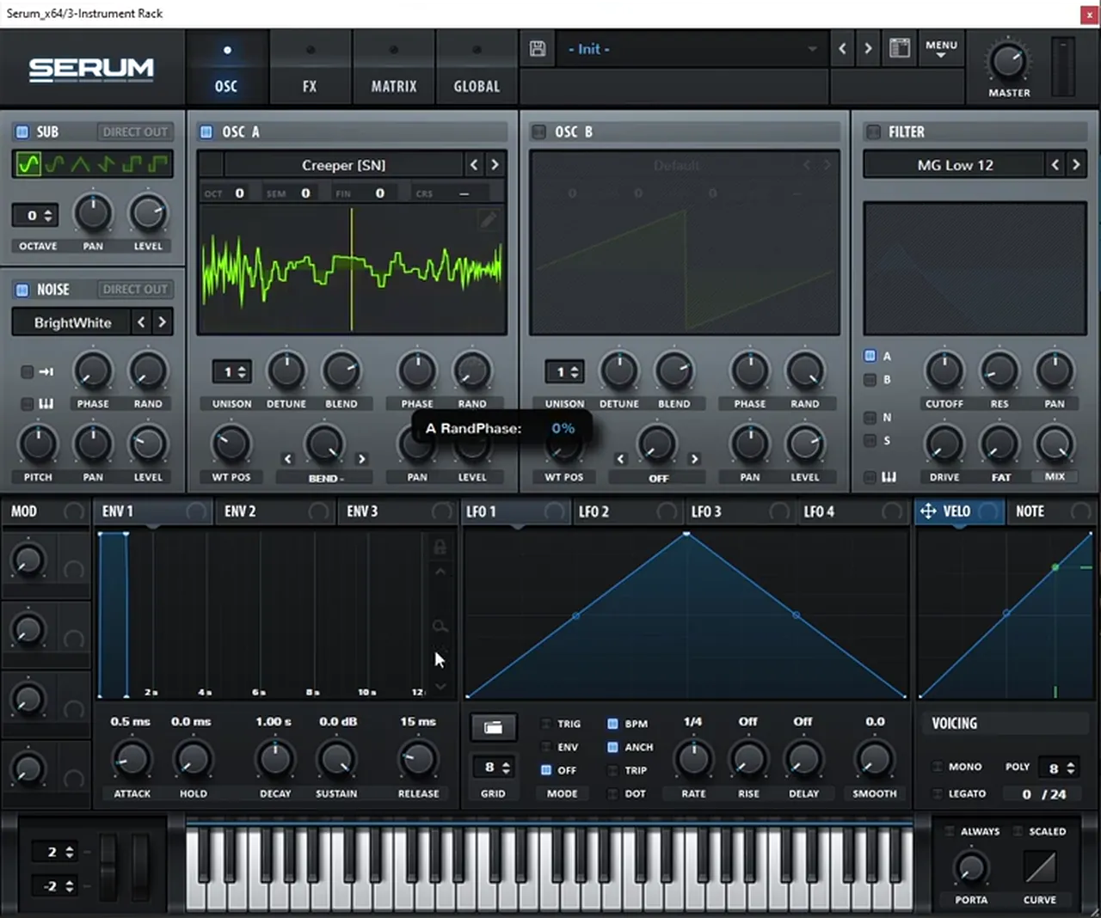Image resolution: width=1101 pixels, height=918 pixels.
Task: Click the envelope zoom magnifier icon
Action: (x=440, y=626)
